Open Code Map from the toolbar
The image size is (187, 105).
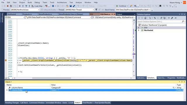click(x=37, y=6)
